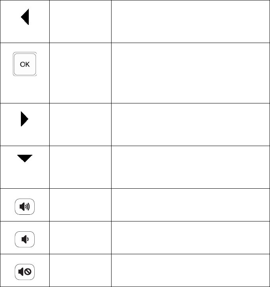Select the empty middle cell beside the OK button
Image resolution: width=270 pixels, height=287 pixels.
(x=80, y=73)
